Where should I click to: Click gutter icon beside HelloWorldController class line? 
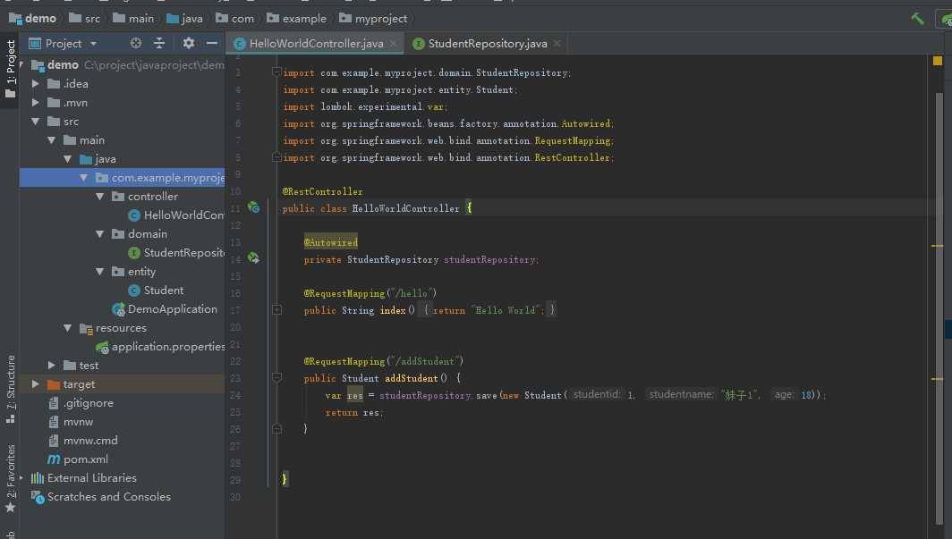click(254, 208)
